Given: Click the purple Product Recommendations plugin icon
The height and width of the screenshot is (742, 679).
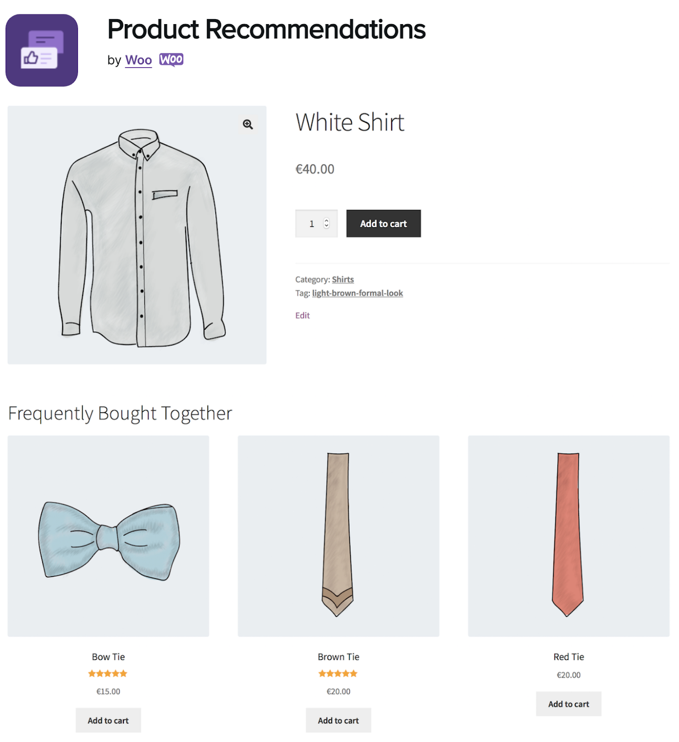Looking at the screenshot, I should tap(41, 48).
